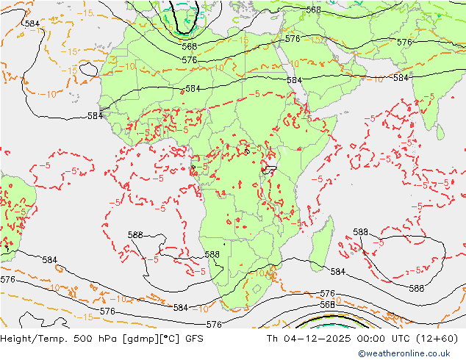Click the 588 label northeast of Madagascar
The width and height of the screenshot is (466, 360).
pos(360,232)
